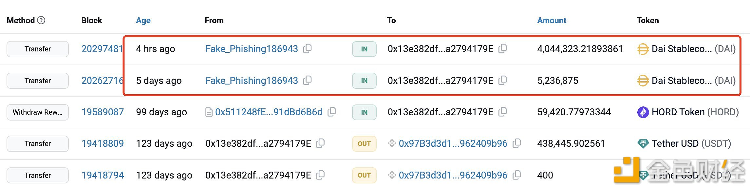750x188 pixels.
Task: Click the HORD Token logo icon
Action: click(x=643, y=112)
